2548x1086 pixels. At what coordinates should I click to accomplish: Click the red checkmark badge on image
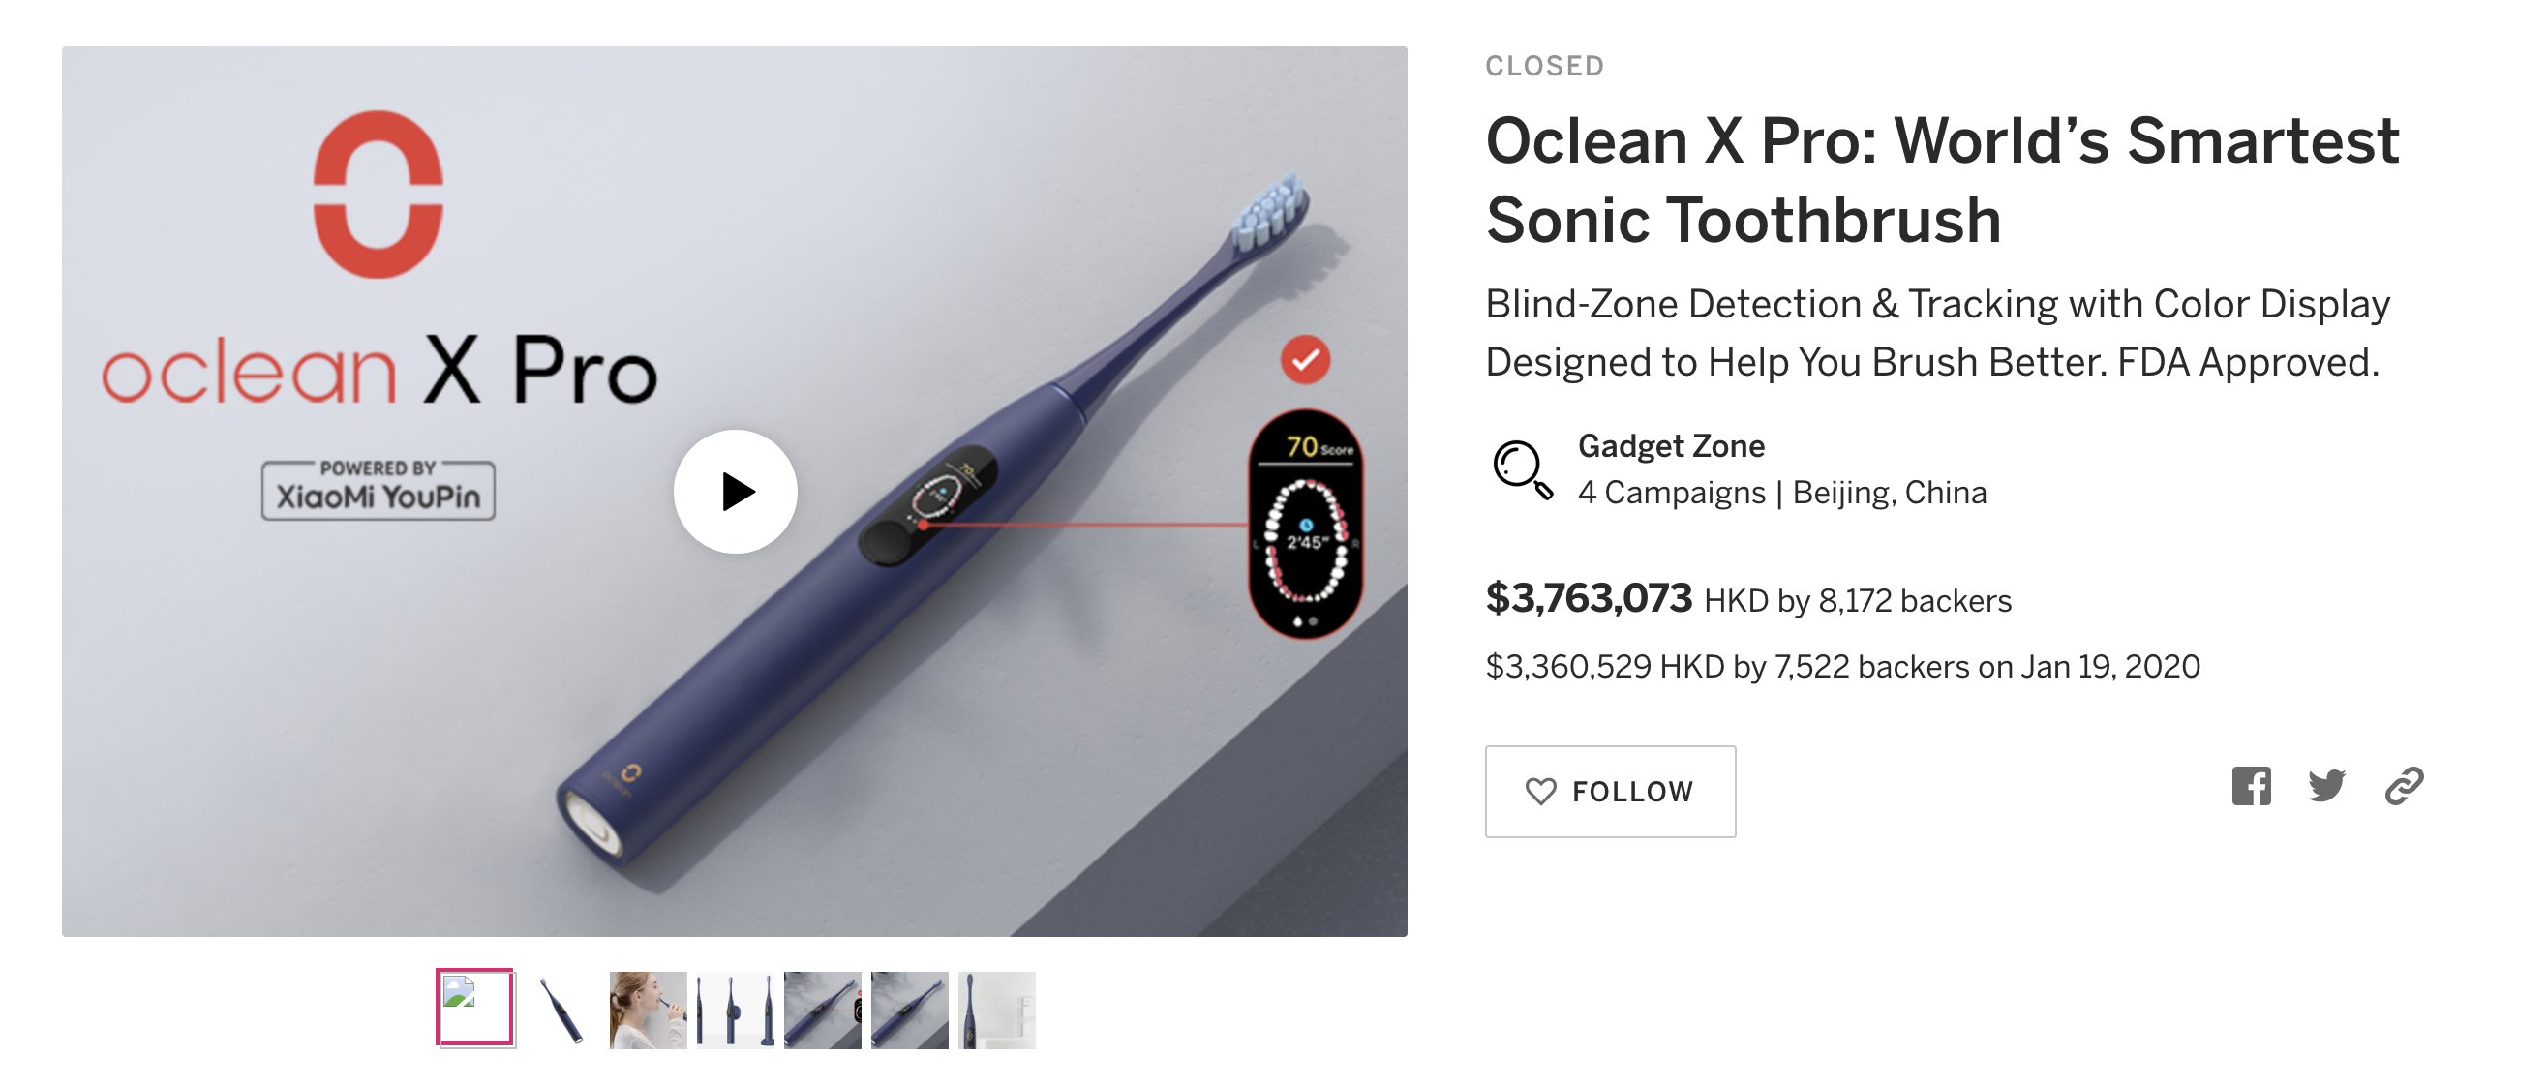click(1305, 360)
